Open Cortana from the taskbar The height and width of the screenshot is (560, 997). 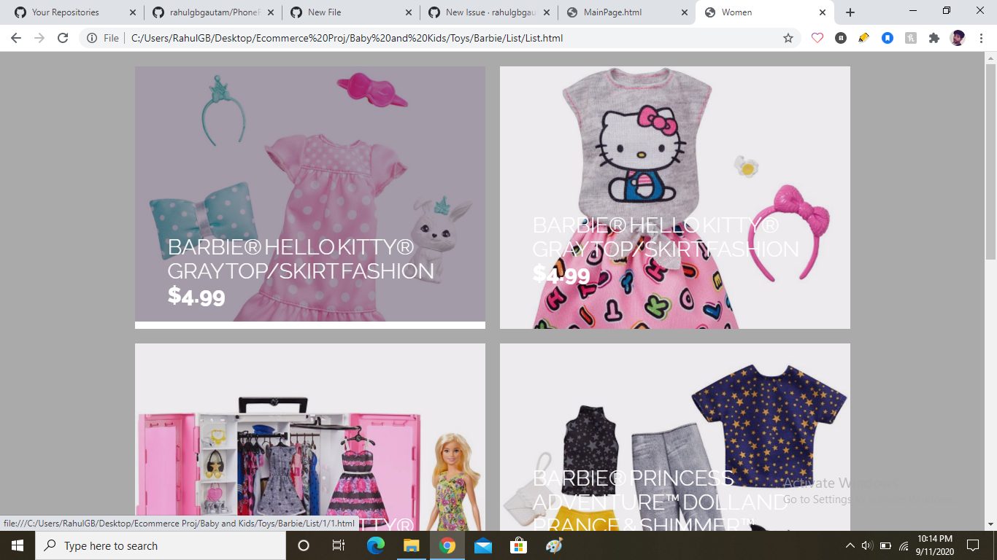[x=304, y=545]
